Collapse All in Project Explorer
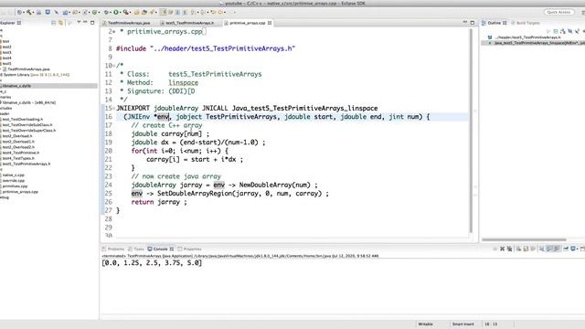This screenshot has width=585, height=329. [x=53, y=23]
